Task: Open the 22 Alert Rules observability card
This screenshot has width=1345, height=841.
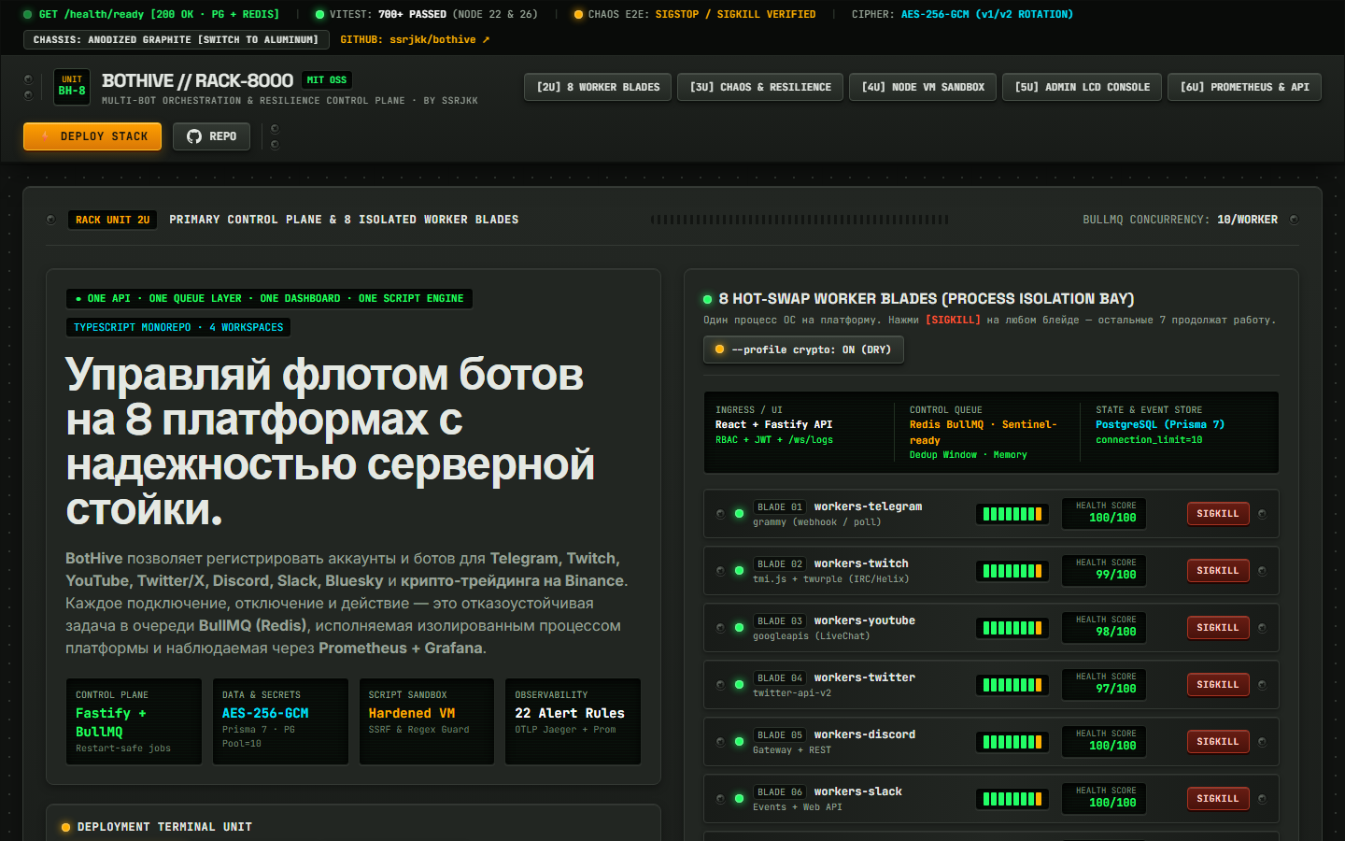Action: [x=573, y=721]
